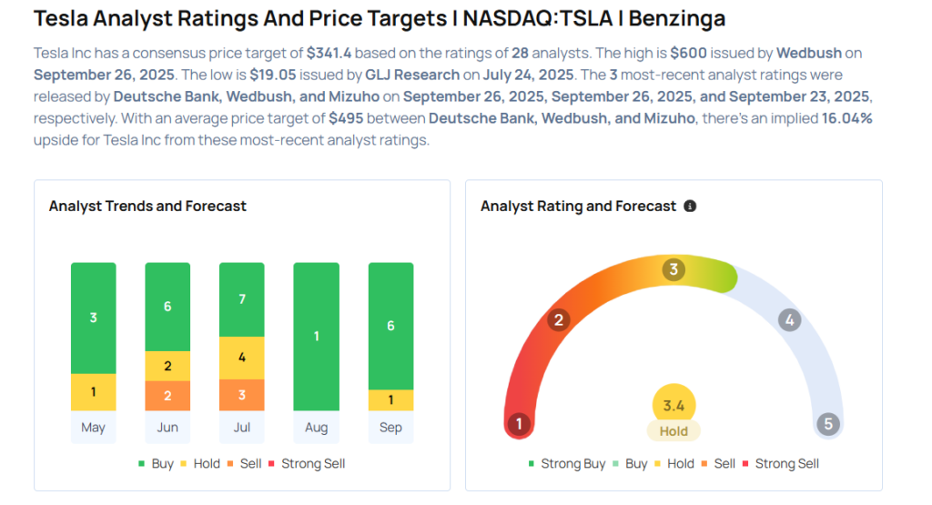Viewport: 932px width, 505px height.
Task: Click the Hold badge under 3.4
Action: tap(674, 431)
